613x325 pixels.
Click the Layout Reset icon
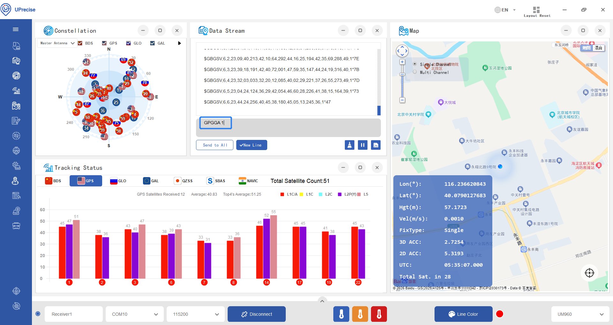pyautogui.click(x=536, y=10)
